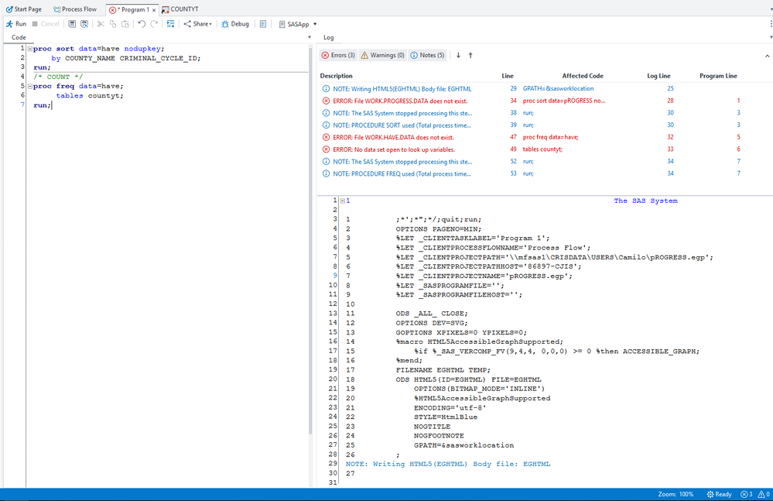Screen dimensions: 773x501
Task: Click Zoom 100% in status bar
Action: (676, 494)
